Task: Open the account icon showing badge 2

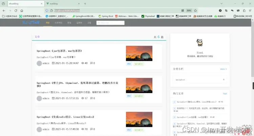Action: click(220, 10)
